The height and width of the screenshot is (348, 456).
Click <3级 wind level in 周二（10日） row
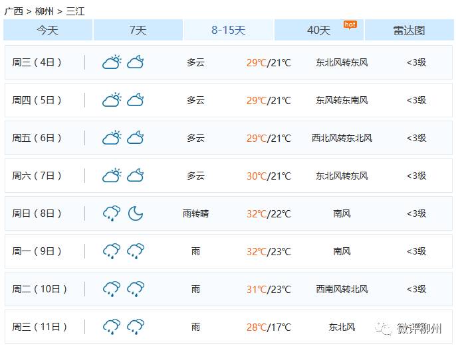[x=416, y=289]
